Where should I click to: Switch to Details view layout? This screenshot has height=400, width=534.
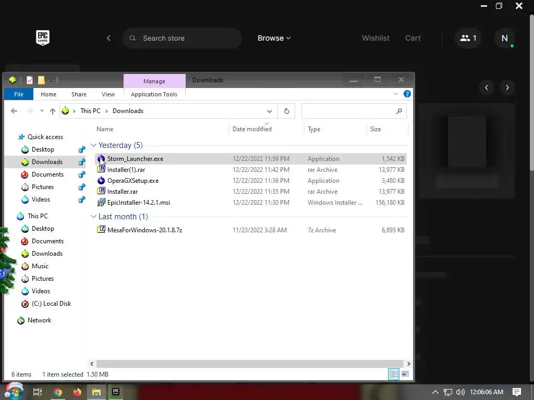(x=394, y=374)
